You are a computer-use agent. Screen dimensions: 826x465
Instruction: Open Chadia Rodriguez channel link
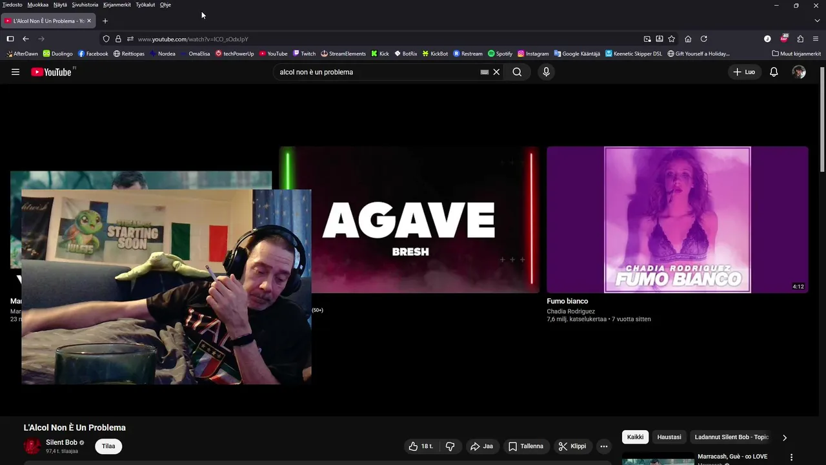(x=571, y=311)
